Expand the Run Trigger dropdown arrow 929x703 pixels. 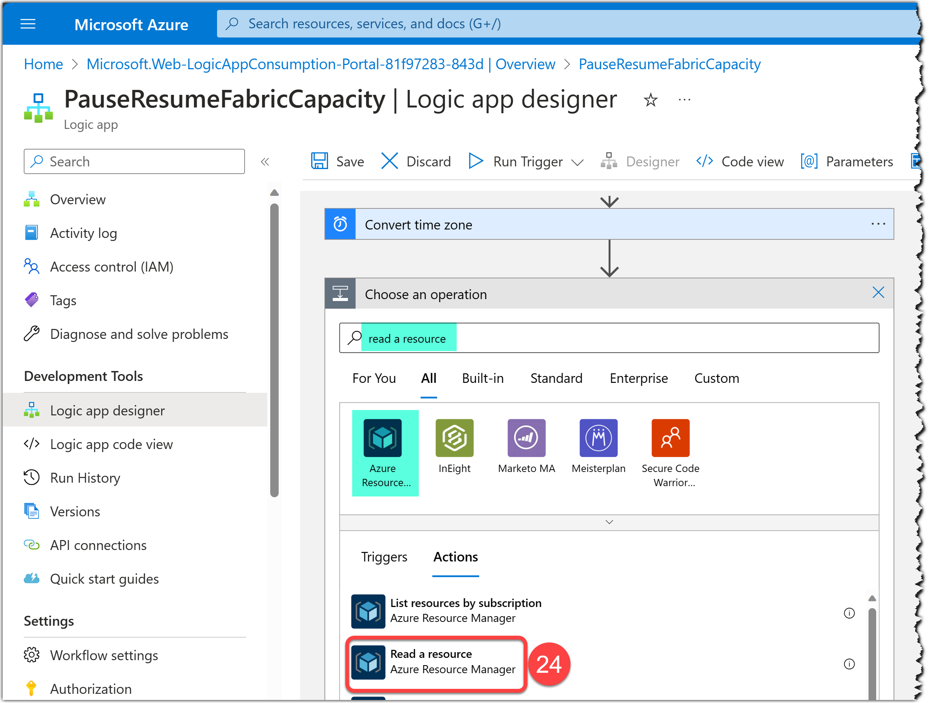point(578,163)
